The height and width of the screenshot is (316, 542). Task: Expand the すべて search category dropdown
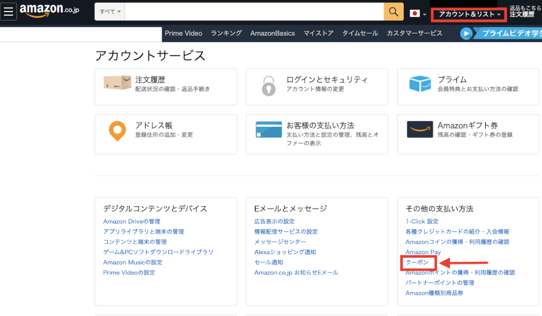click(110, 12)
